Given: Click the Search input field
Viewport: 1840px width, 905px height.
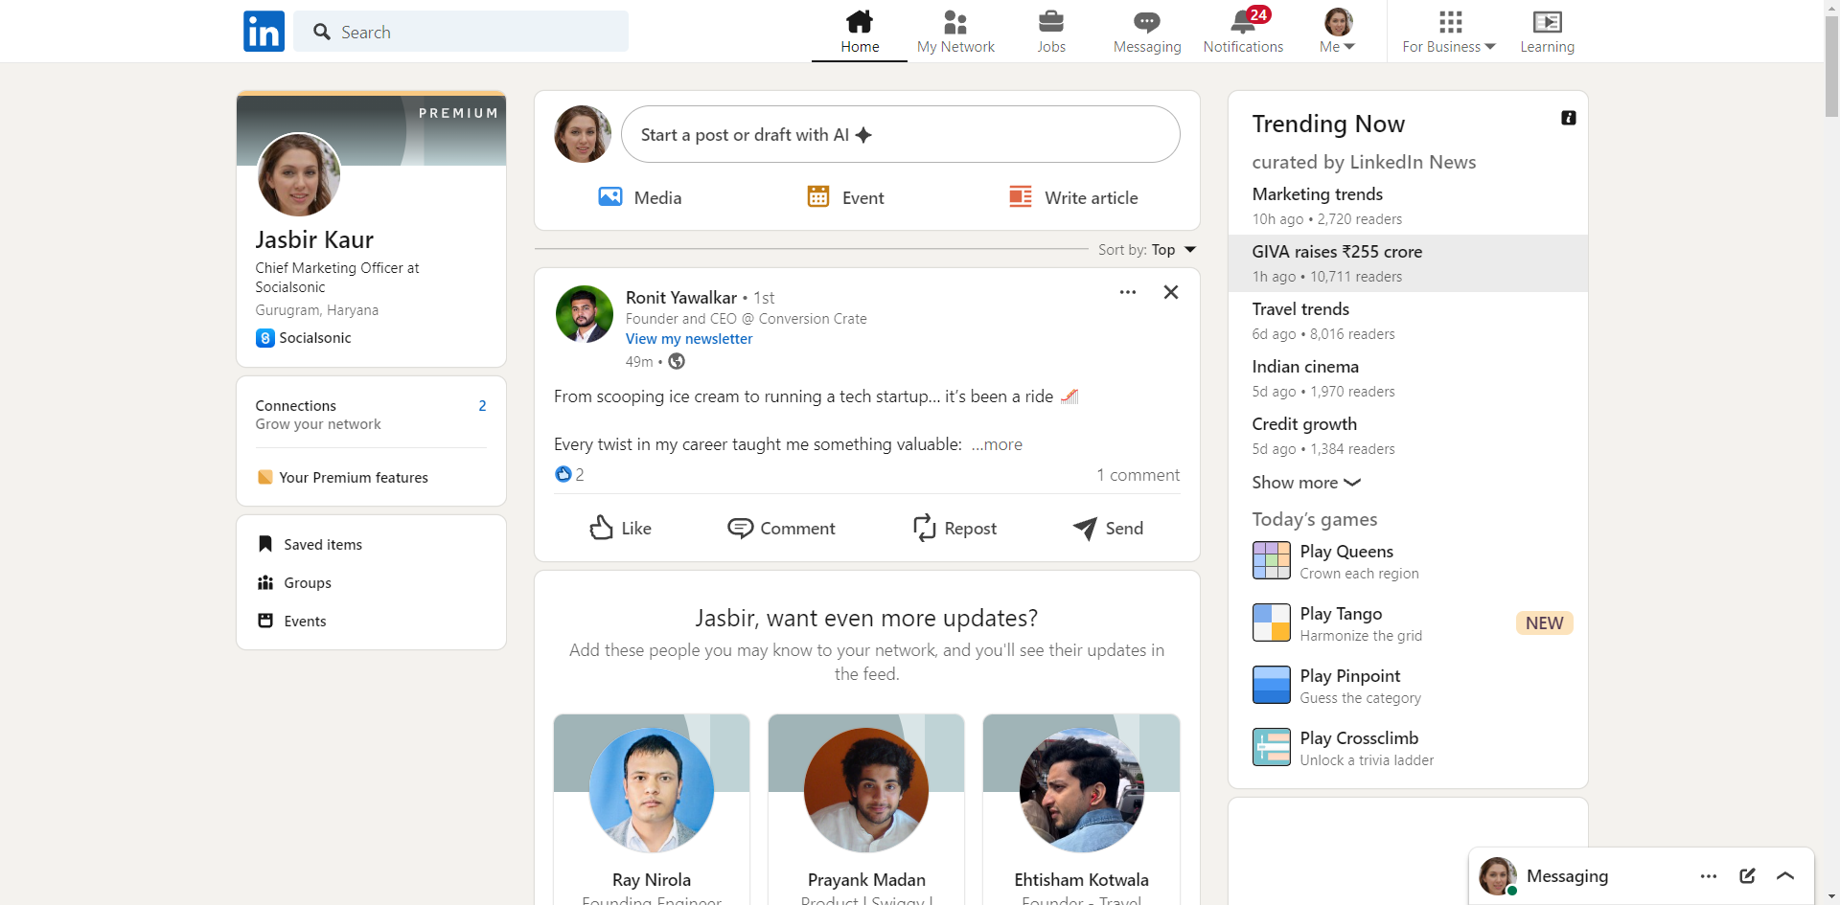Looking at the screenshot, I should pyautogui.click(x=461, y=32).
